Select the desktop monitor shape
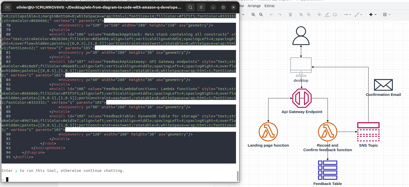 click(301, 67)
